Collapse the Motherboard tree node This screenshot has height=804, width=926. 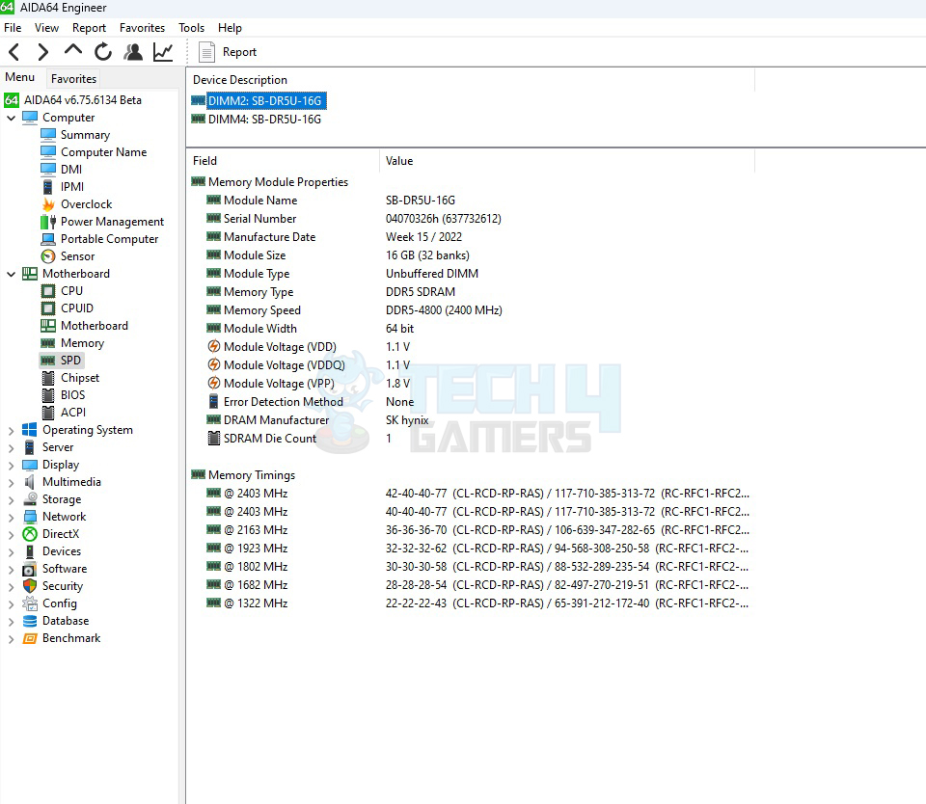pyautogui.click(x=11, y=274)
